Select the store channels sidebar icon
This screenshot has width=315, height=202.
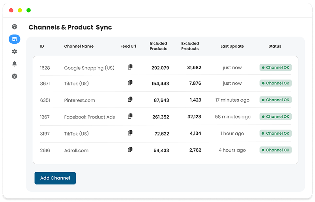click(15, 39)
